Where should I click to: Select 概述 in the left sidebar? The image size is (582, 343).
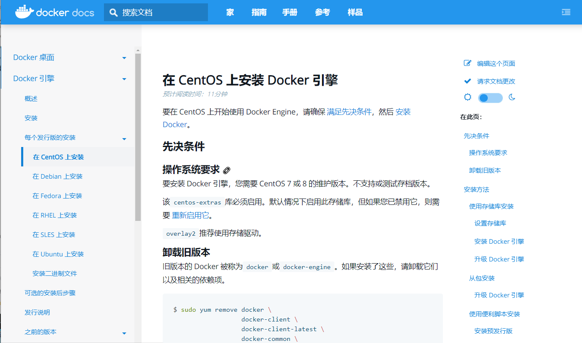(x=31, y=98)
